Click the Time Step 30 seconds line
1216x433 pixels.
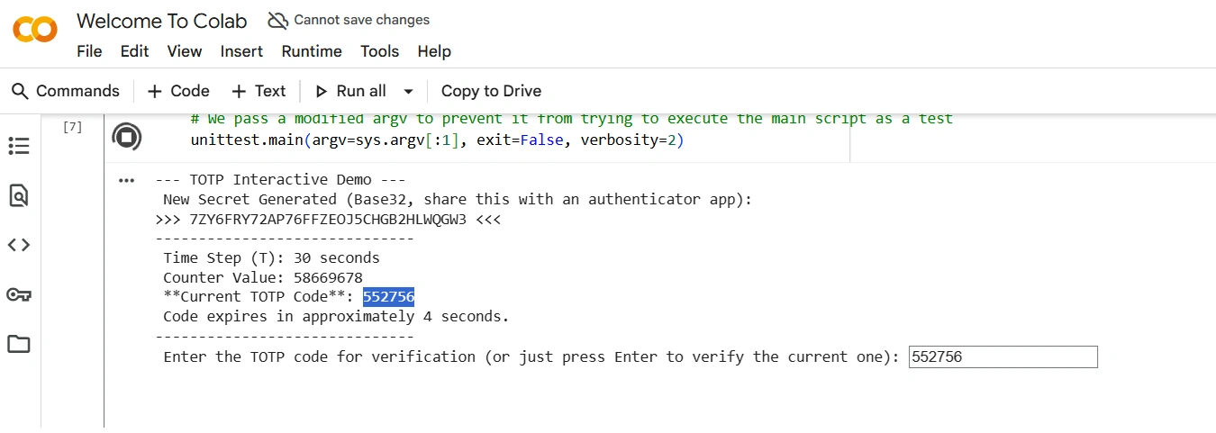(271, 257)
